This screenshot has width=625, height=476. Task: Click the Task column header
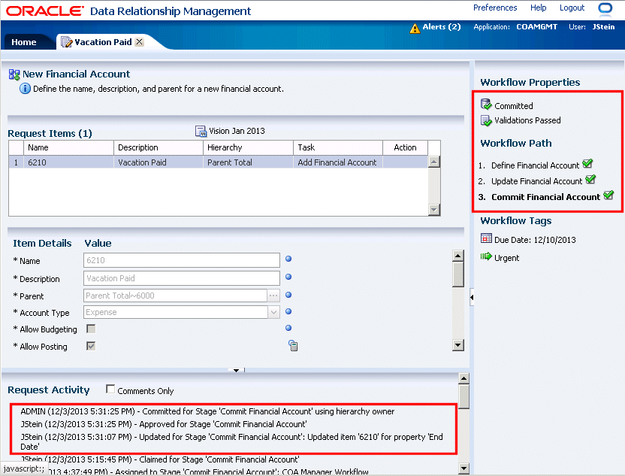click(337, 147)
